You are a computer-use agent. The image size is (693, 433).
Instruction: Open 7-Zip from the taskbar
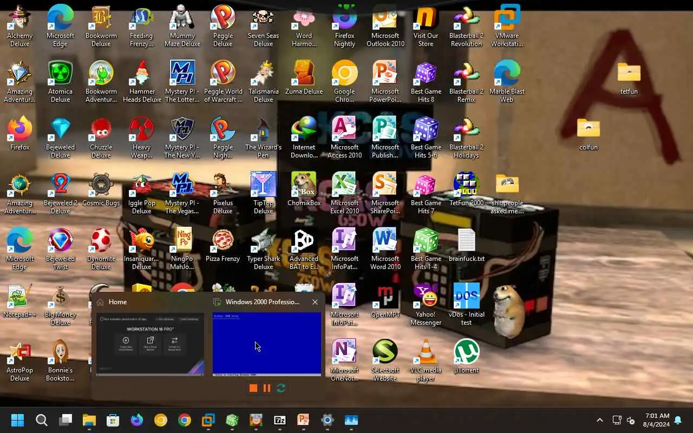[280, 420]
